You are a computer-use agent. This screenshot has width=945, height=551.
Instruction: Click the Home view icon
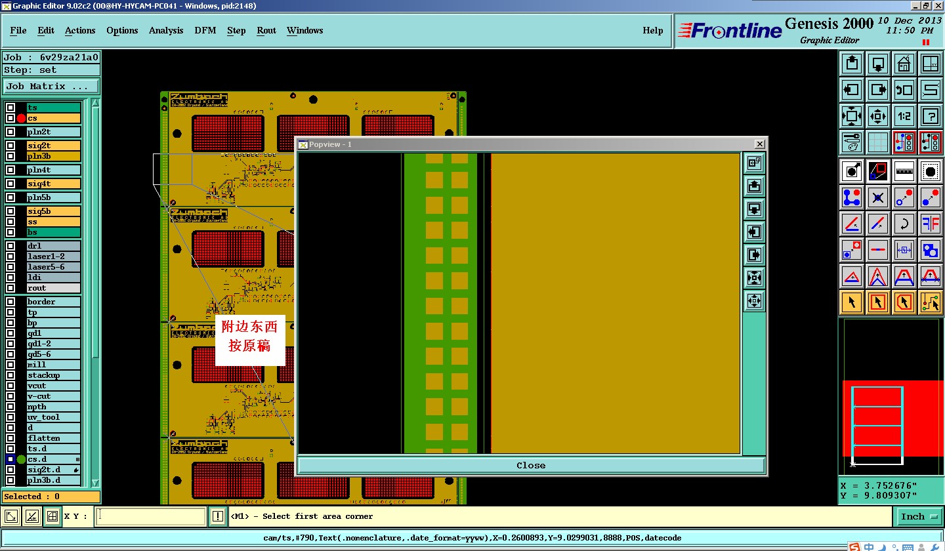click(x=904, y=64)
